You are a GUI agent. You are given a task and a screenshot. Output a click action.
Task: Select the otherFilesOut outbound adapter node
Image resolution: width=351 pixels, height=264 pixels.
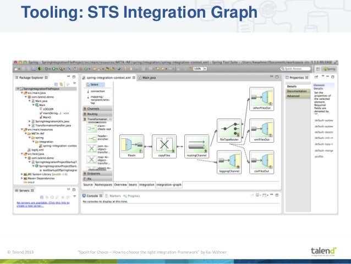[x=262, y=99]
